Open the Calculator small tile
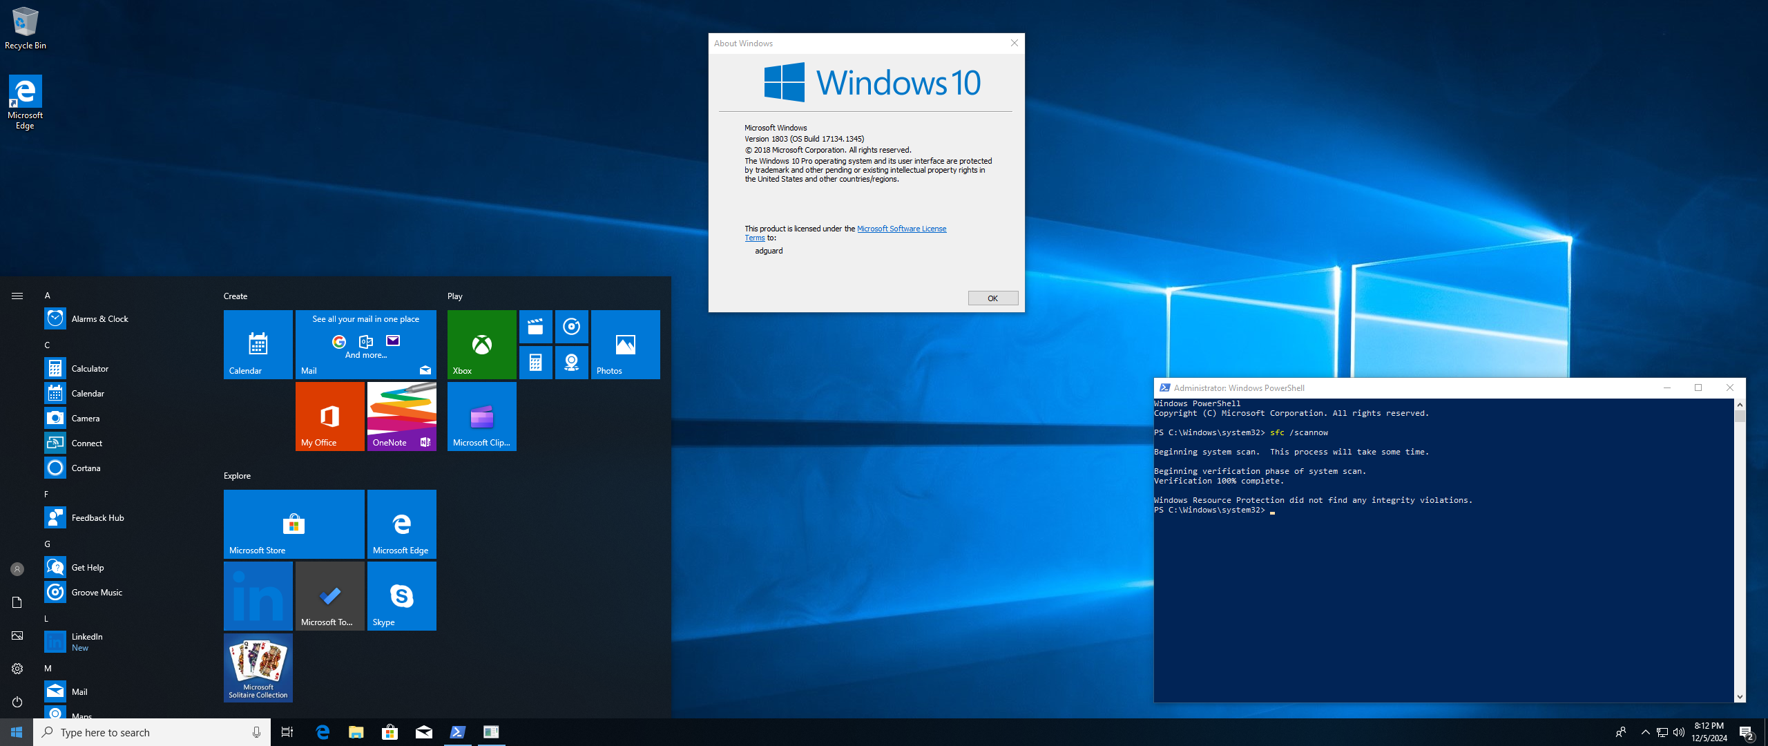This screenshot has height=746, width=1768. (x=536, y=363)
